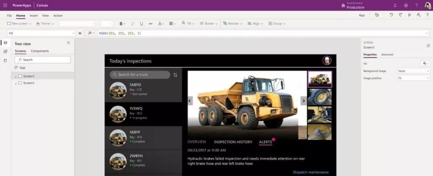Expand the first Screen1 tree item
433x176 pixels.
(16, 76)
